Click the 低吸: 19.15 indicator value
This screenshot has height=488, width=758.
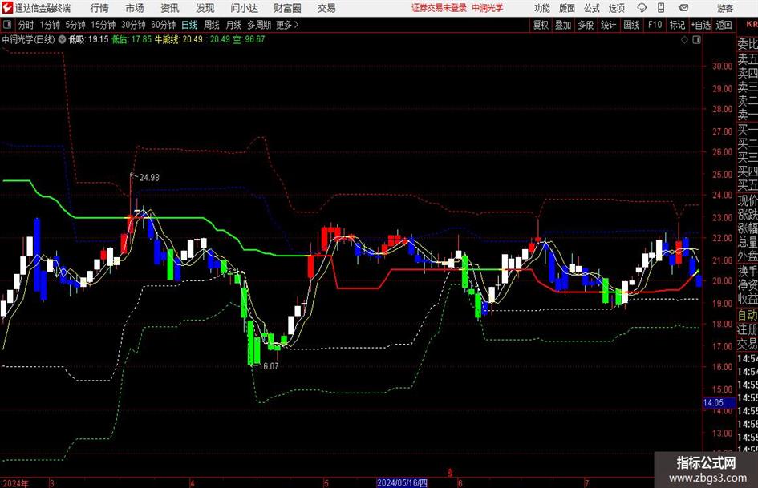[88, 39]
